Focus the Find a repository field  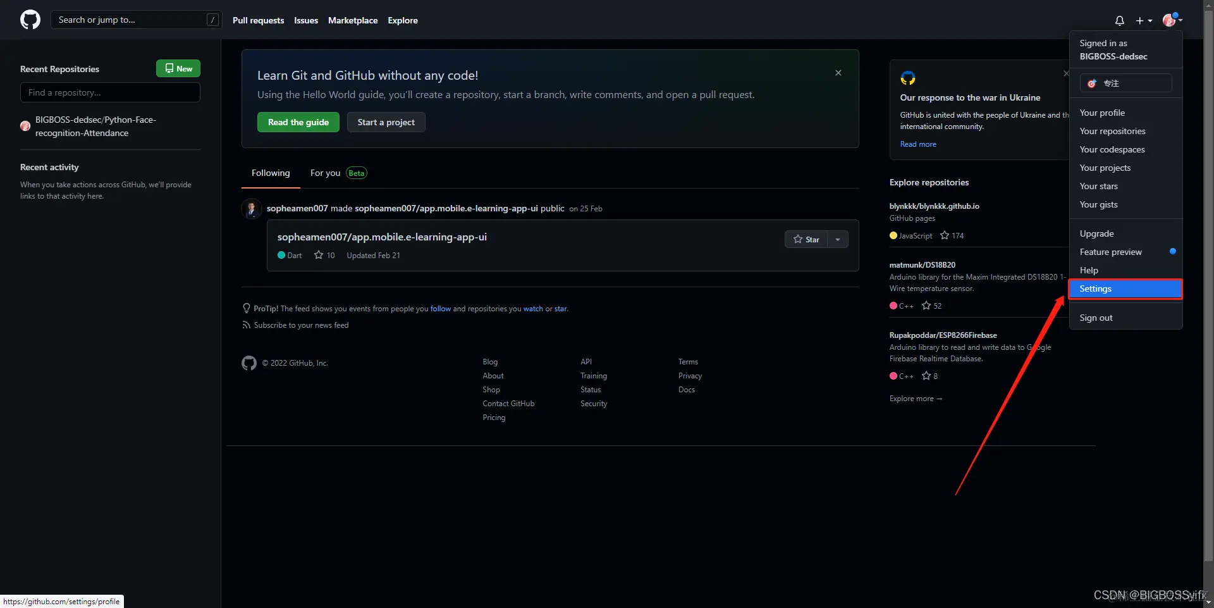(110, 92)
